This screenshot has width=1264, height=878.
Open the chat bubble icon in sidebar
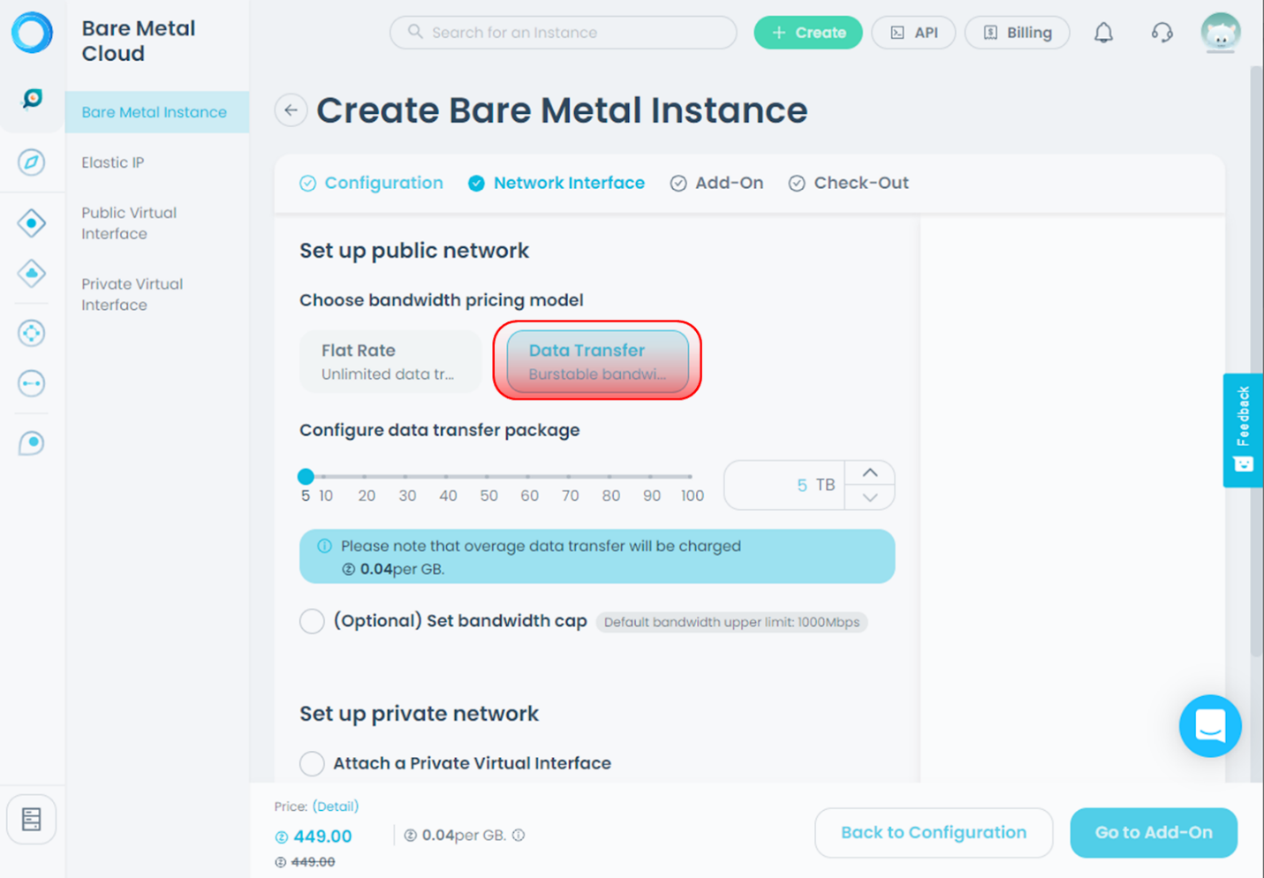[x=31, y=443]
